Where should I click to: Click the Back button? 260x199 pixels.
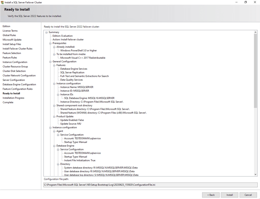pyautogui.click(x=211, y=195)
